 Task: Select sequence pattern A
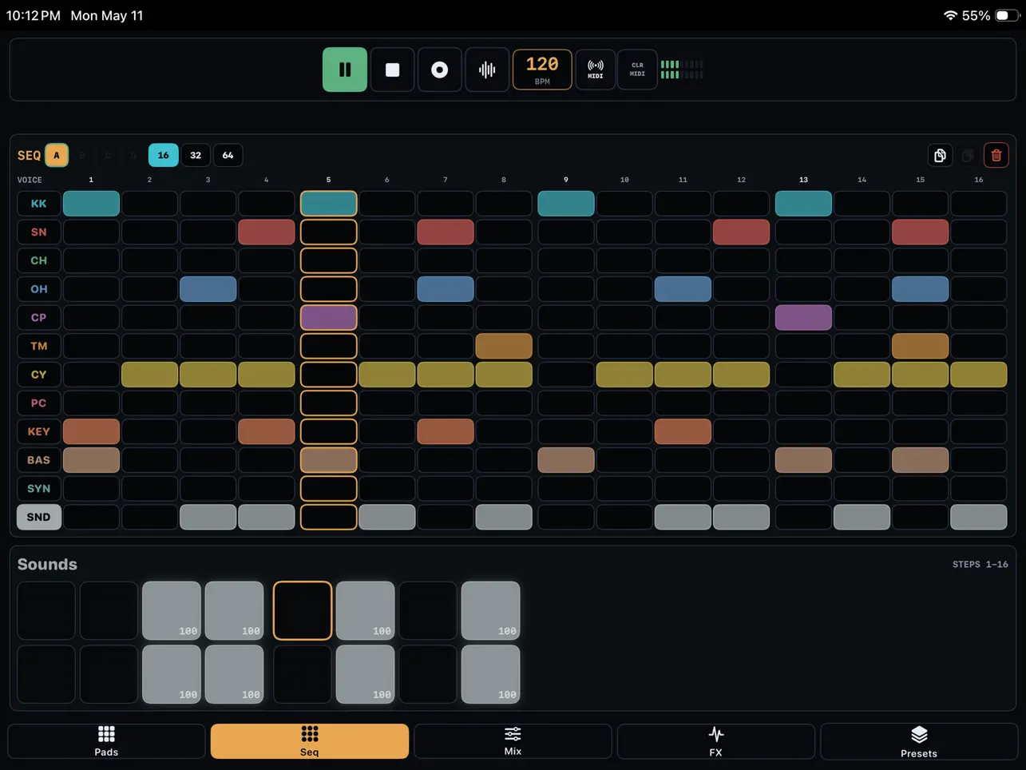click(57, 155)
